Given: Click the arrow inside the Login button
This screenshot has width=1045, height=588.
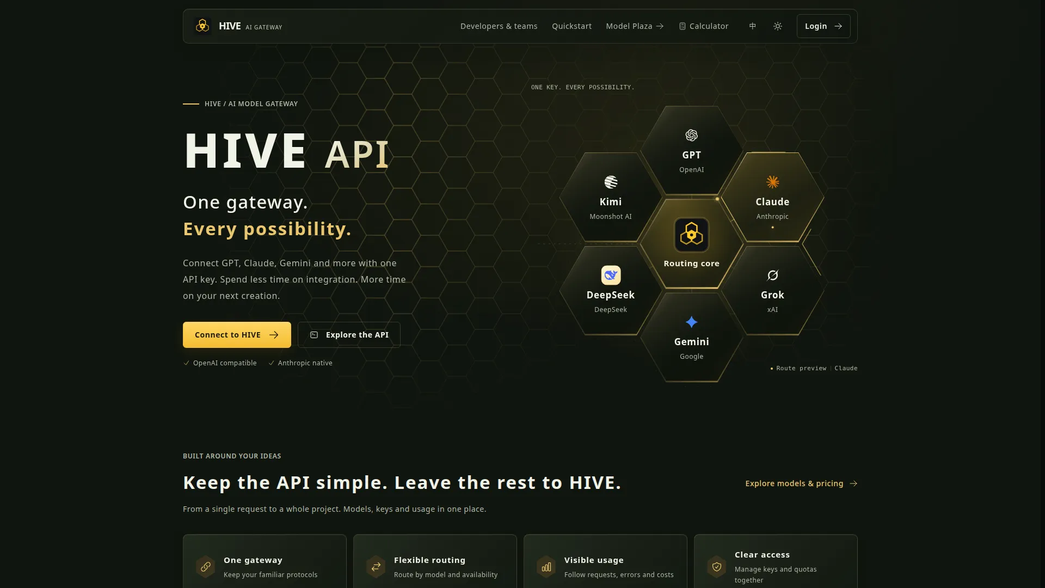Looking at the screenshot, I should 838,26.
